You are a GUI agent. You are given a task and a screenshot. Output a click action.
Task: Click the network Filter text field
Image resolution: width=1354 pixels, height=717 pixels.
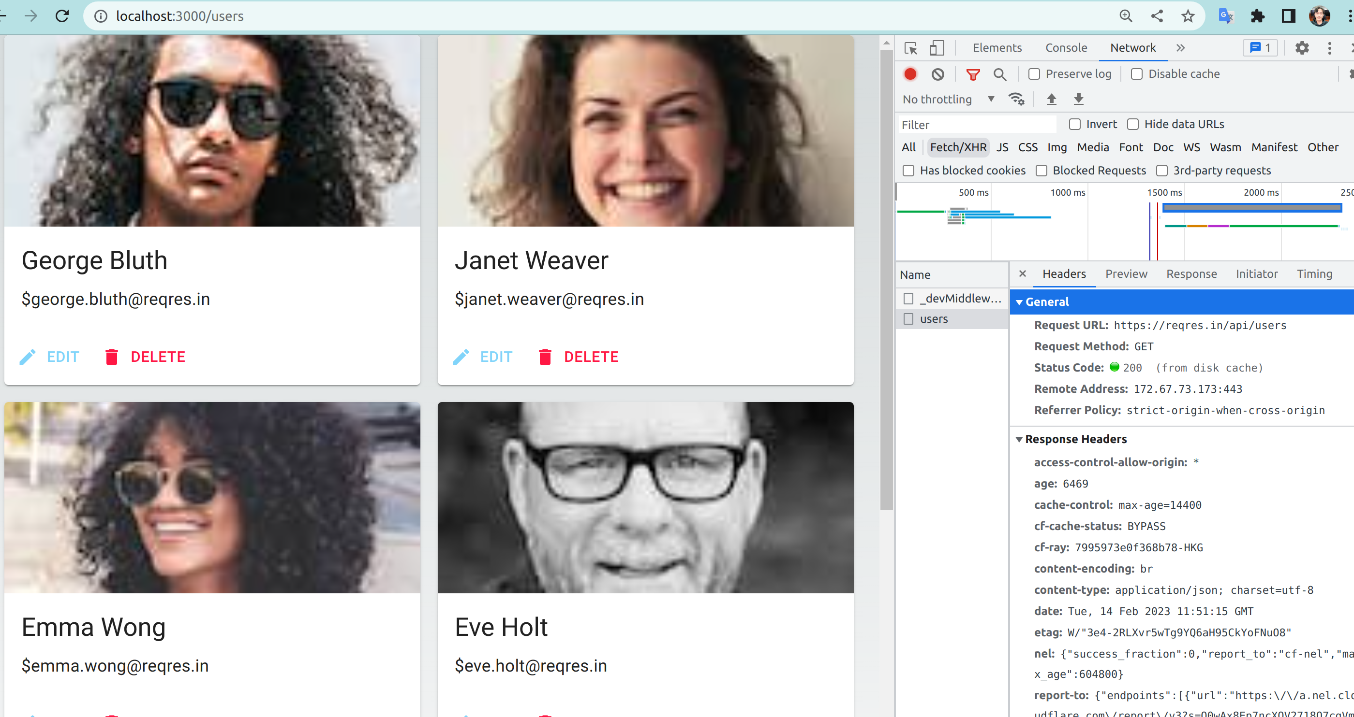point(977,125)
